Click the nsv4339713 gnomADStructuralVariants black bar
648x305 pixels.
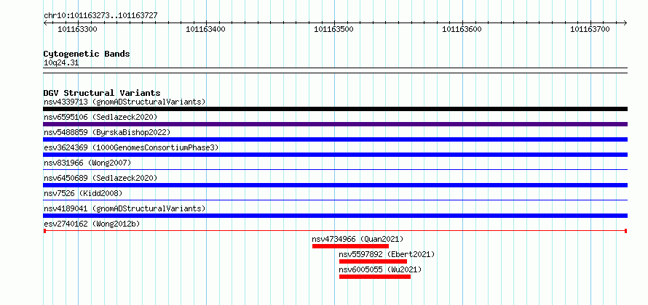[335, 109]
